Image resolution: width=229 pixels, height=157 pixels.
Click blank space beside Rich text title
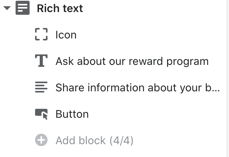[153, 8]
